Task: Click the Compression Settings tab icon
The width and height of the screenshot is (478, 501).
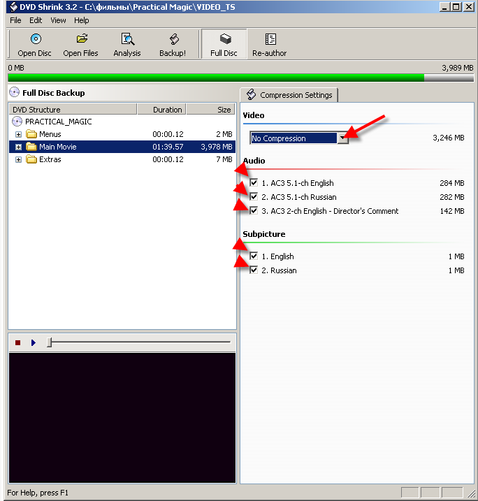Action: pos(251,94)
